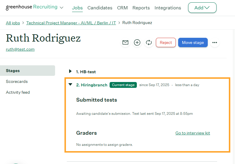Screen dimensions: 235x164
Task: Click the Greenhouse Recruiting logo
Action: pyautogui.click(x=31, y=7)
